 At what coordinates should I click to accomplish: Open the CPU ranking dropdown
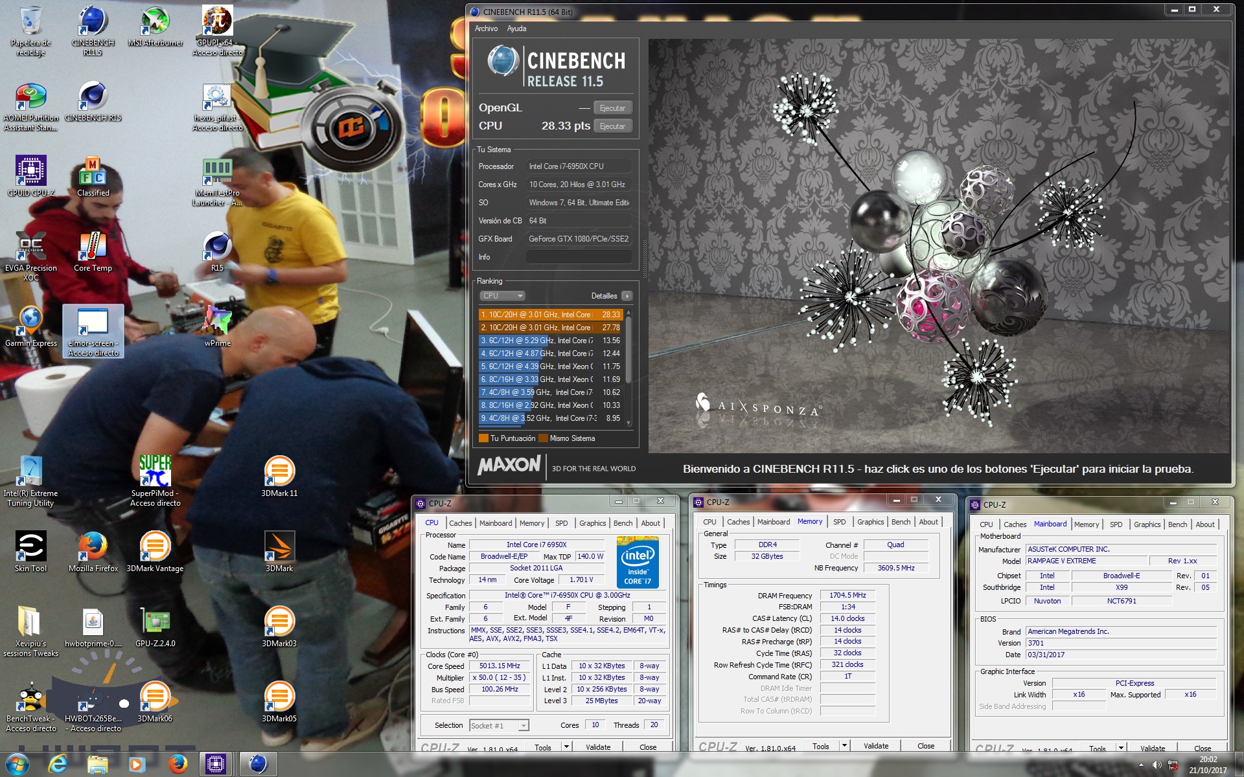click(x=502, y=296)
